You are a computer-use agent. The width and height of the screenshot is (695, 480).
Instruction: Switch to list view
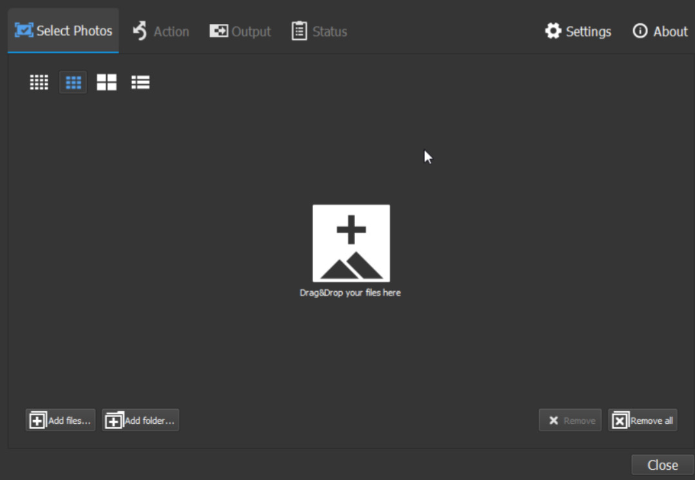pos(140,82)
